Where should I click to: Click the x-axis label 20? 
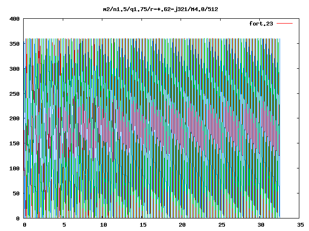click(x=183, y=225)
